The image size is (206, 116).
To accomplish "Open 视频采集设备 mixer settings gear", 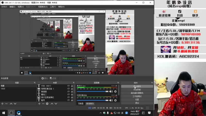I will click(x=115, y=100).
